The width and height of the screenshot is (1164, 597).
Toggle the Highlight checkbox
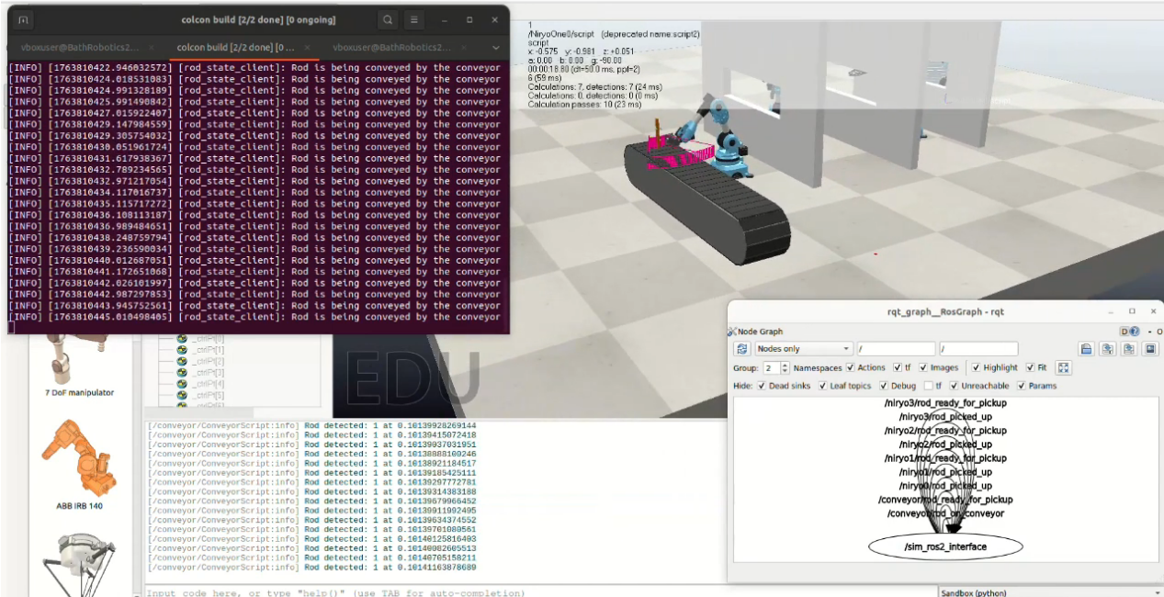pyautogui.click(x=976, y=367)
